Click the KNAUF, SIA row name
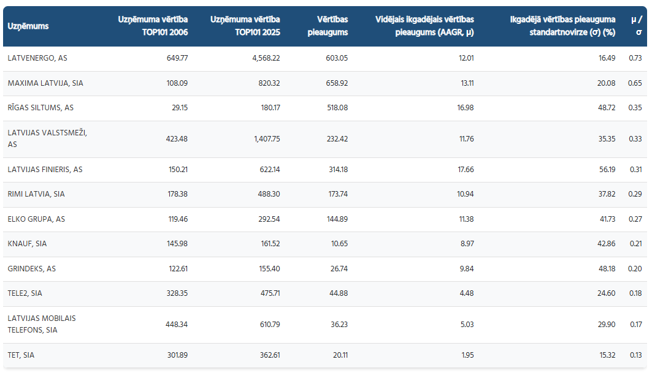The width and height of the screenshot is (652, 373). [x=27, y=244]
